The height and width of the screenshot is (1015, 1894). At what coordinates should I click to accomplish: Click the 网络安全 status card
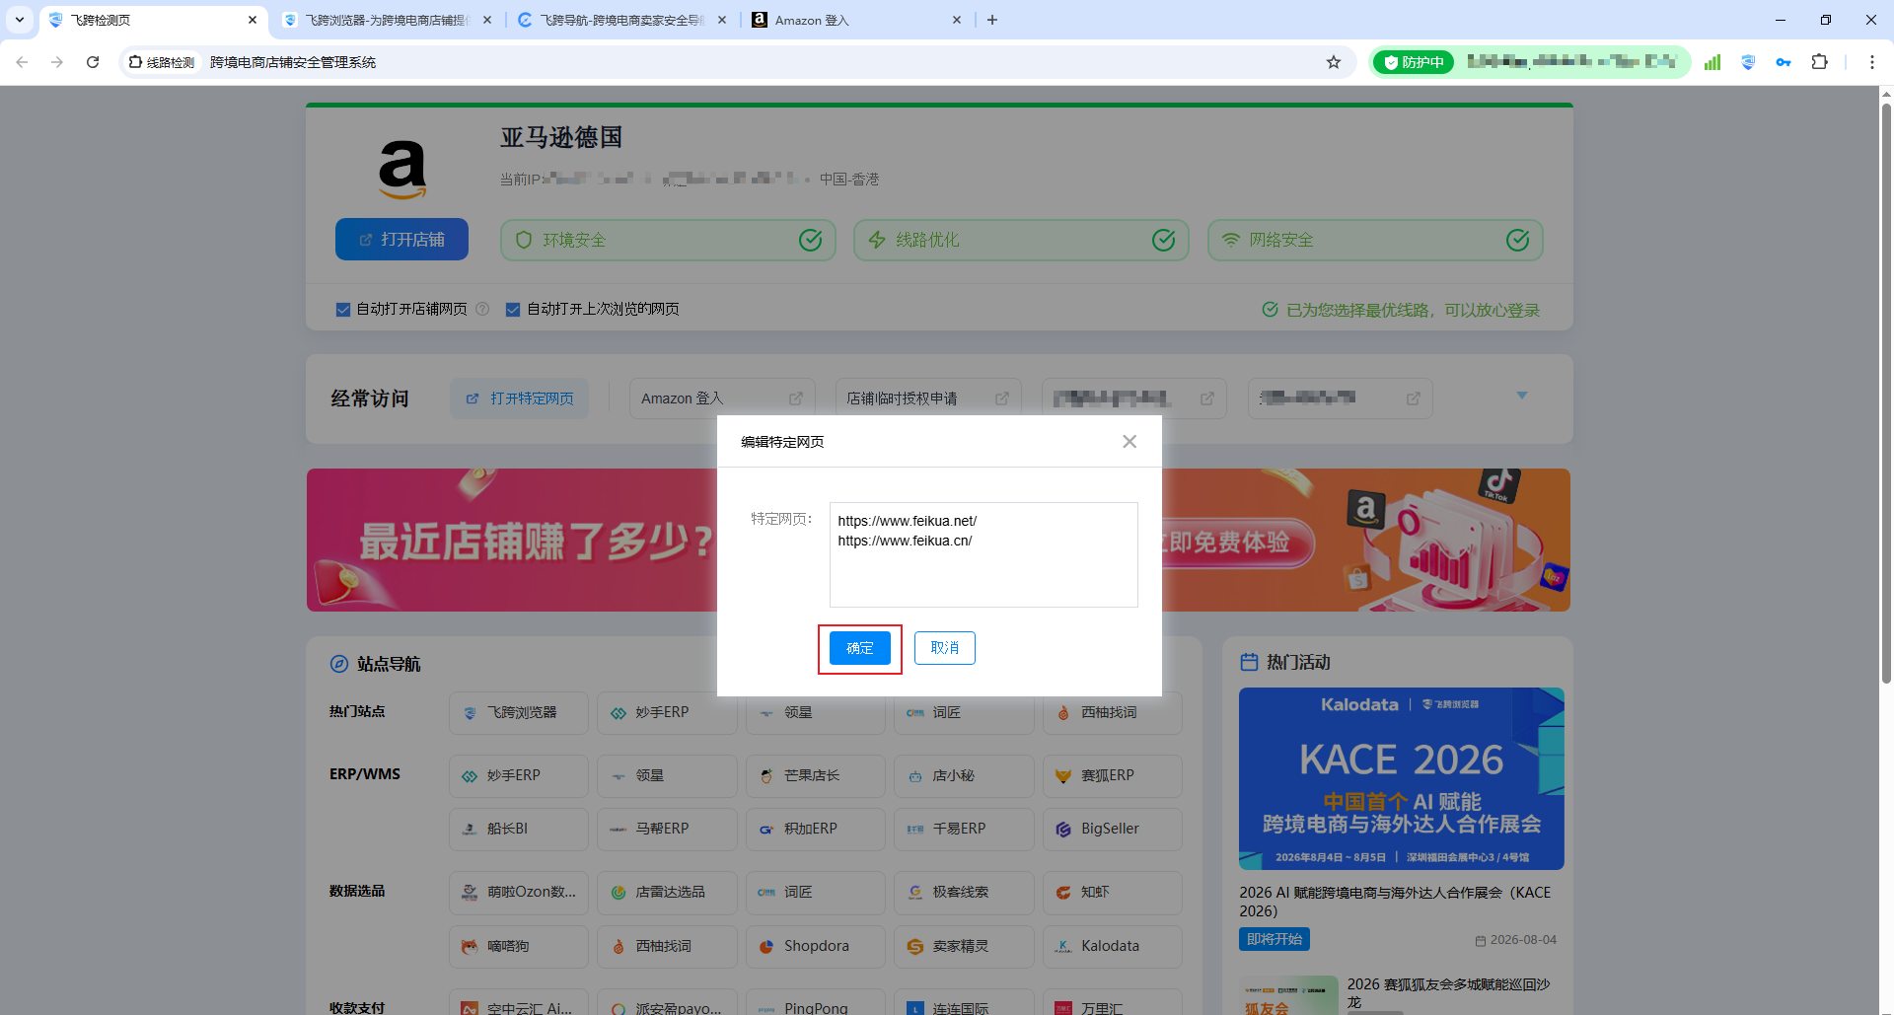[x=1375, y=240]
